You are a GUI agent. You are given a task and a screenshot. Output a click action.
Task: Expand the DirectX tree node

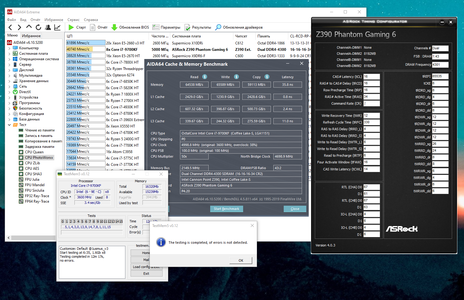pyautogui.click(x=9, y=92)
